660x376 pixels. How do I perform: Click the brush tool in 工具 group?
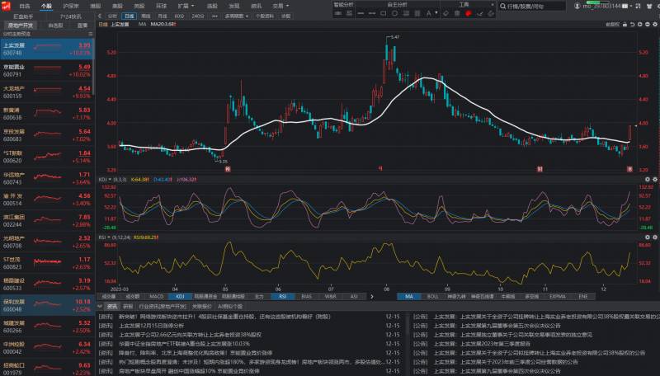click(479, 13)
